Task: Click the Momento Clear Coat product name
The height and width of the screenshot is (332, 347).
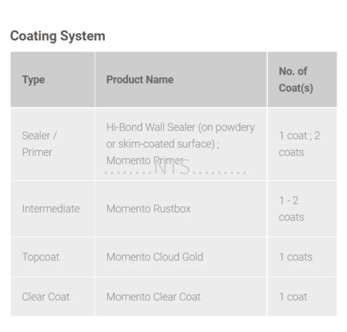Action: click(x=153, y=297)
